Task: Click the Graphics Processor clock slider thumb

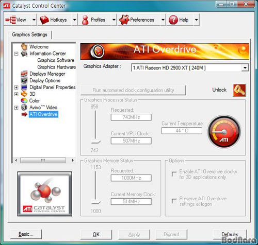Action: click(95, 142)
